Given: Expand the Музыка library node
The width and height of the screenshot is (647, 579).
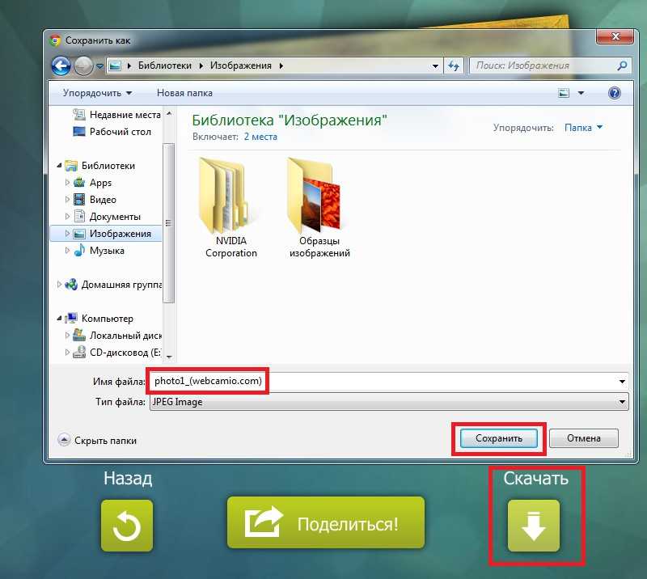Looking at the screenshot, I should click(67, 251).
